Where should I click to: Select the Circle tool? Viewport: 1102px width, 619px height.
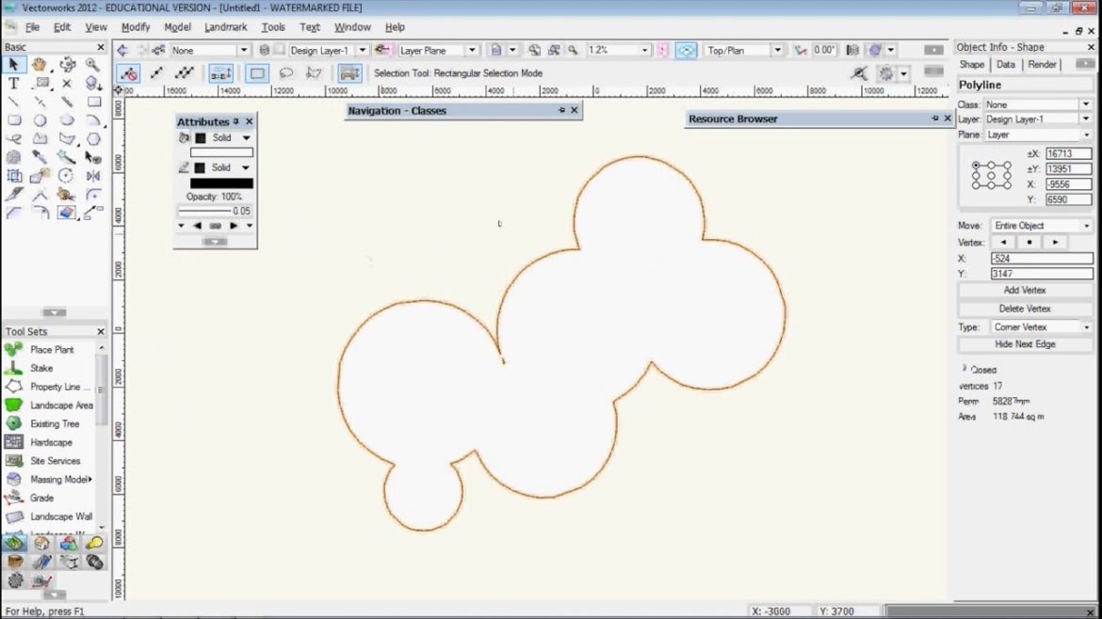click(x=40, y=120)
